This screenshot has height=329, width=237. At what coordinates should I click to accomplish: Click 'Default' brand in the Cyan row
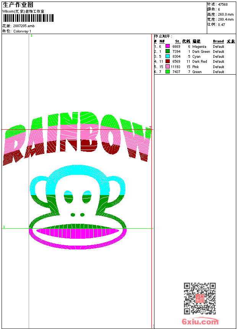tap(219, 57)
